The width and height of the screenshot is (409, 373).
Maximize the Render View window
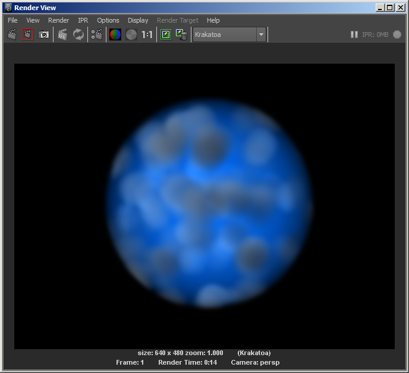tap(390, 8)
